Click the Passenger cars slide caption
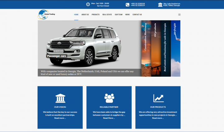This screenshot has height=132, width=224. (x=57, y=56)
